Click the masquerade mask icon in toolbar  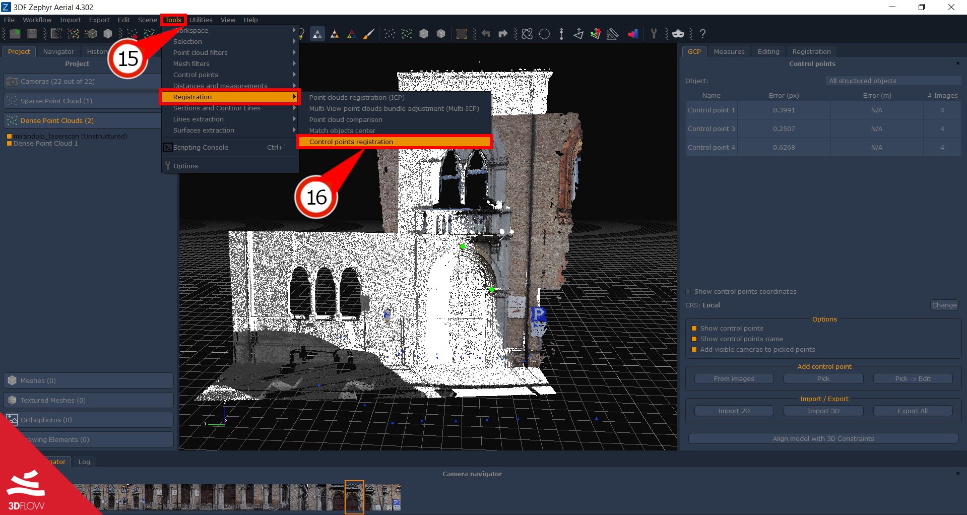678,34
